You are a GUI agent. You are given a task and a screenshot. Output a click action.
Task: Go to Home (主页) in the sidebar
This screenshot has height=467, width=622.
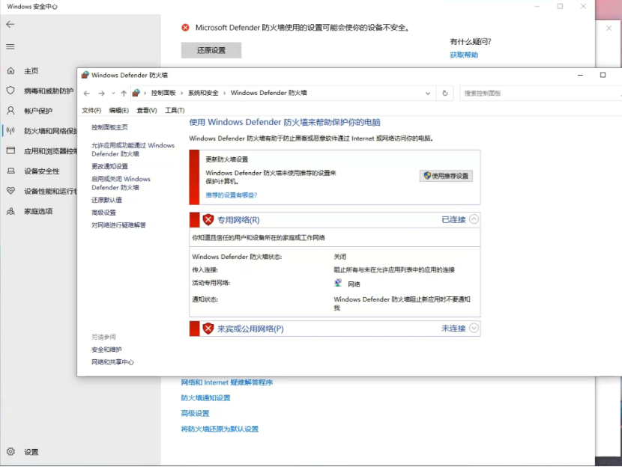pos(31,71)
